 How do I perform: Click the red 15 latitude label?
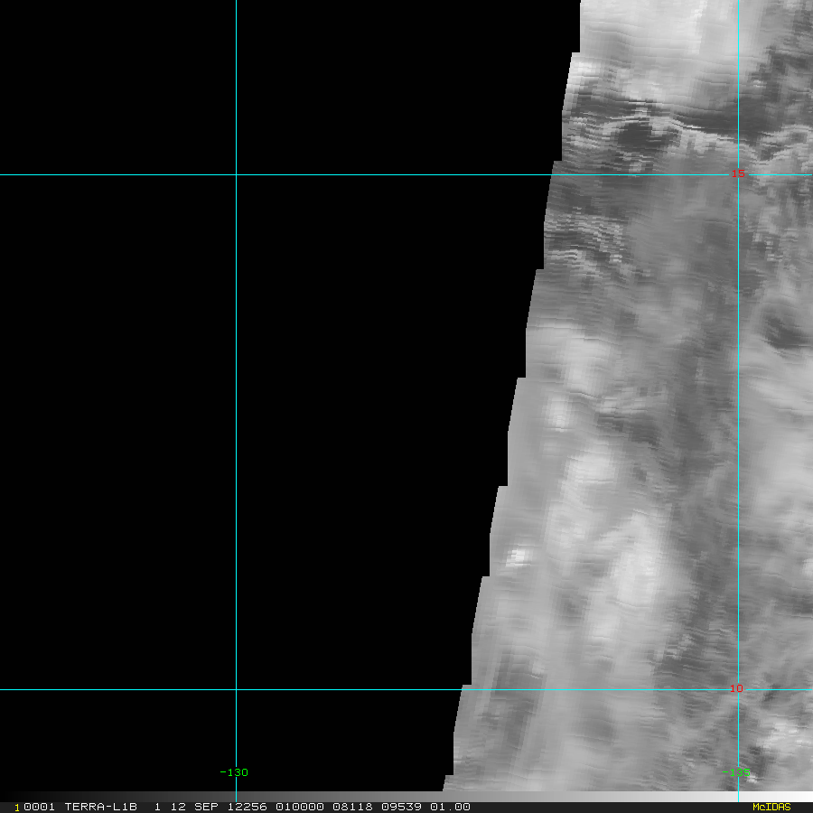point(738,173)
